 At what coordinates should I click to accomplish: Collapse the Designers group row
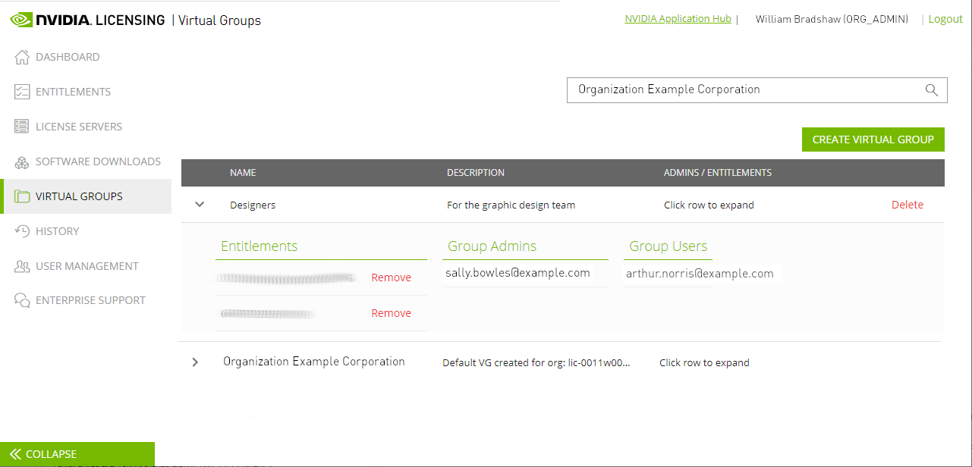coord(199,204)
